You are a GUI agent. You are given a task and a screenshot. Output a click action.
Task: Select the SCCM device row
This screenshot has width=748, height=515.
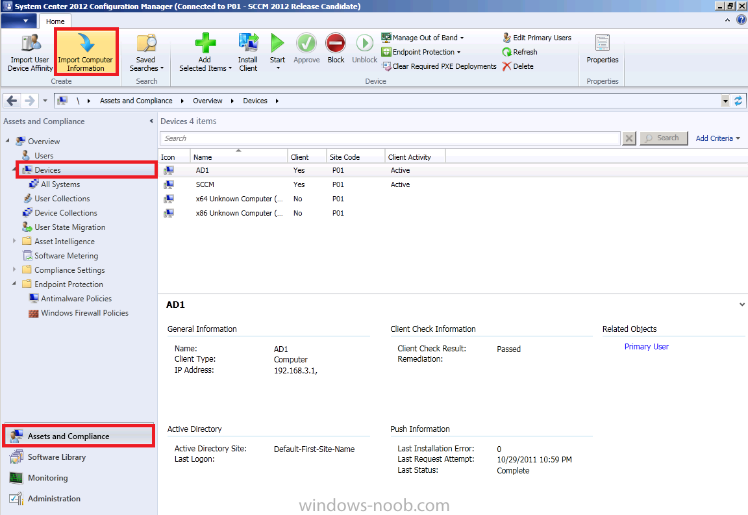coord(452,184)
